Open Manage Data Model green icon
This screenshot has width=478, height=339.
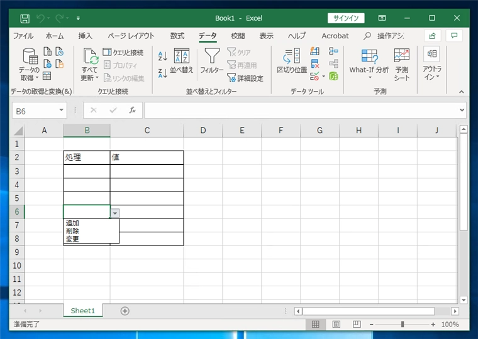click(x=333, y=77)
